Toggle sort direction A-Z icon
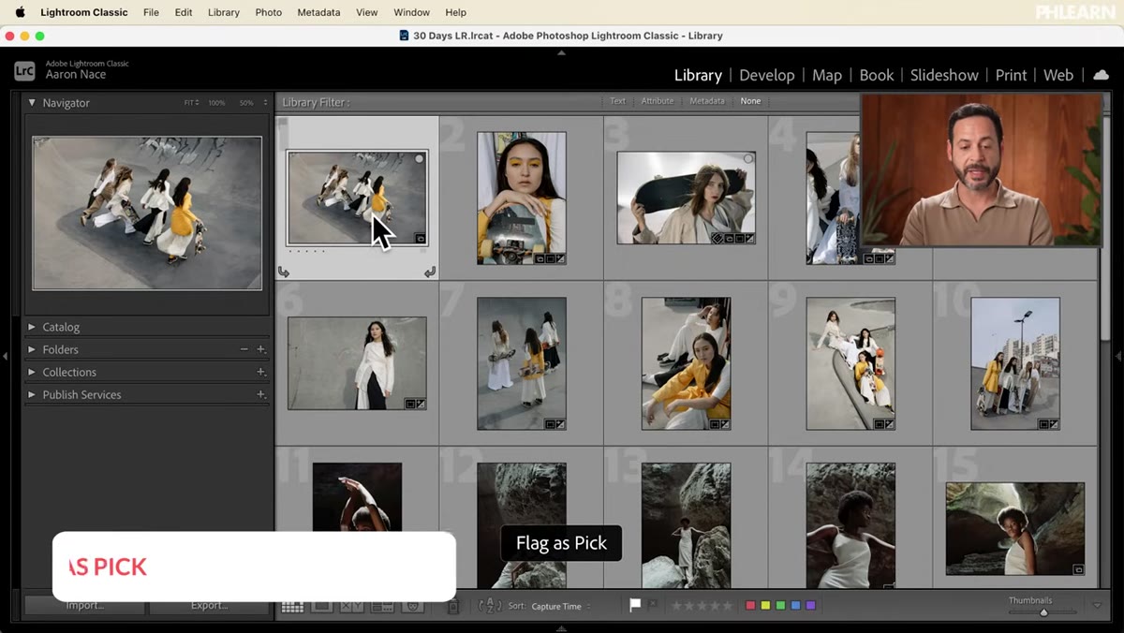Image resolution: width=1124 pixels, height=633 pixels. click(490, 606)
